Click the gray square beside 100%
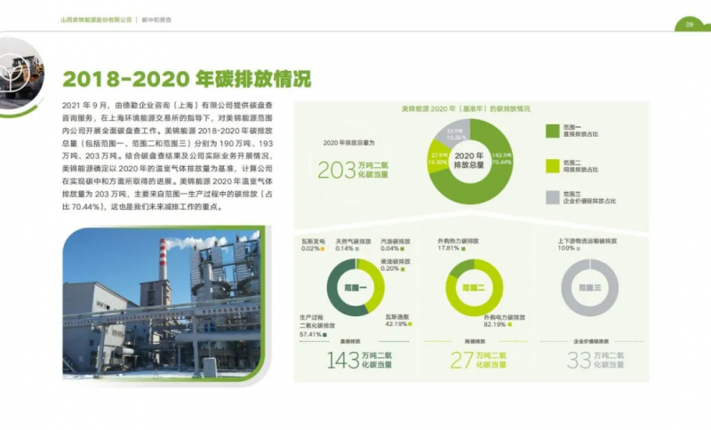This screenshot has height=430, width=711. coord(579,249)
